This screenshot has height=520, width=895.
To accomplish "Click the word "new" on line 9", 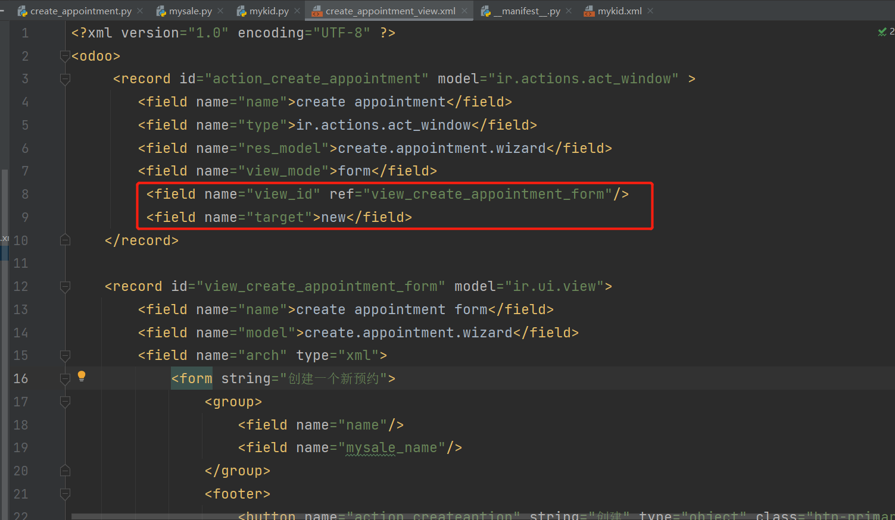I will point(334,217).
